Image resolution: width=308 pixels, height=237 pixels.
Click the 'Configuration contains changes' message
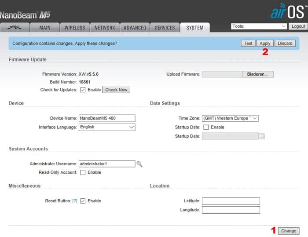(x=65, y=44)
